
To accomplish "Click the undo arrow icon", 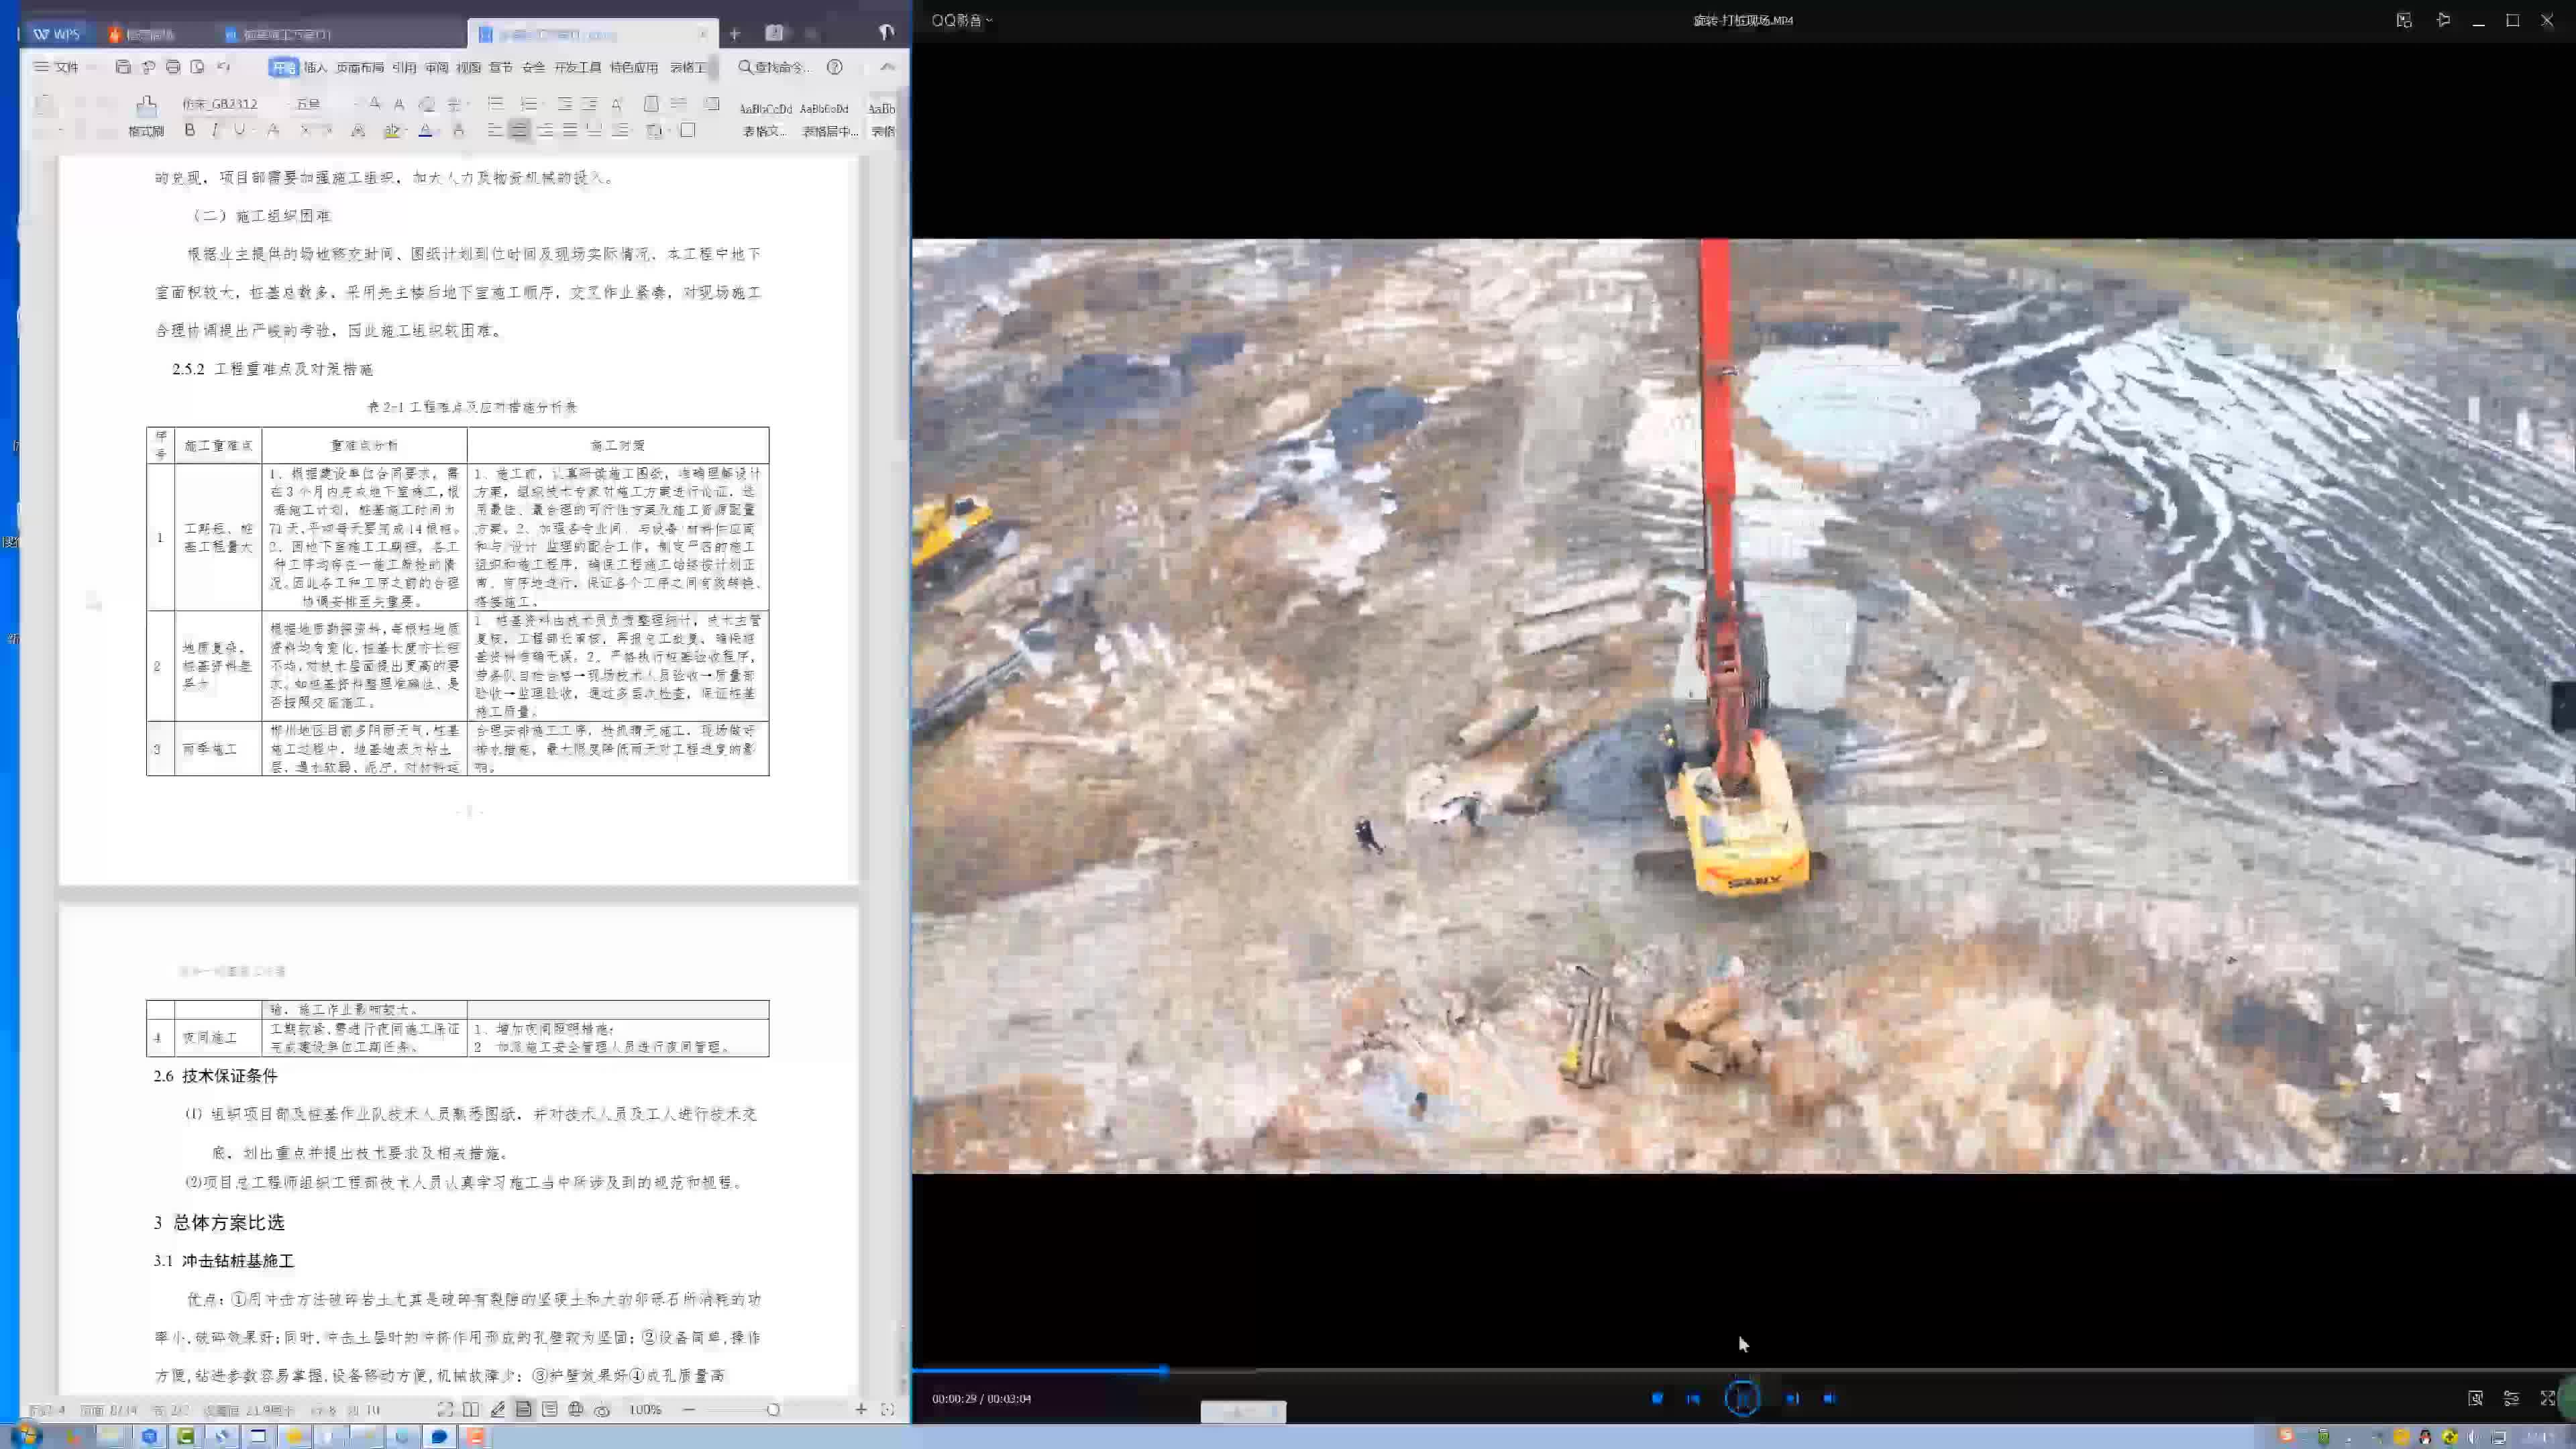I will pyautogui.click(x=224, y=67).
